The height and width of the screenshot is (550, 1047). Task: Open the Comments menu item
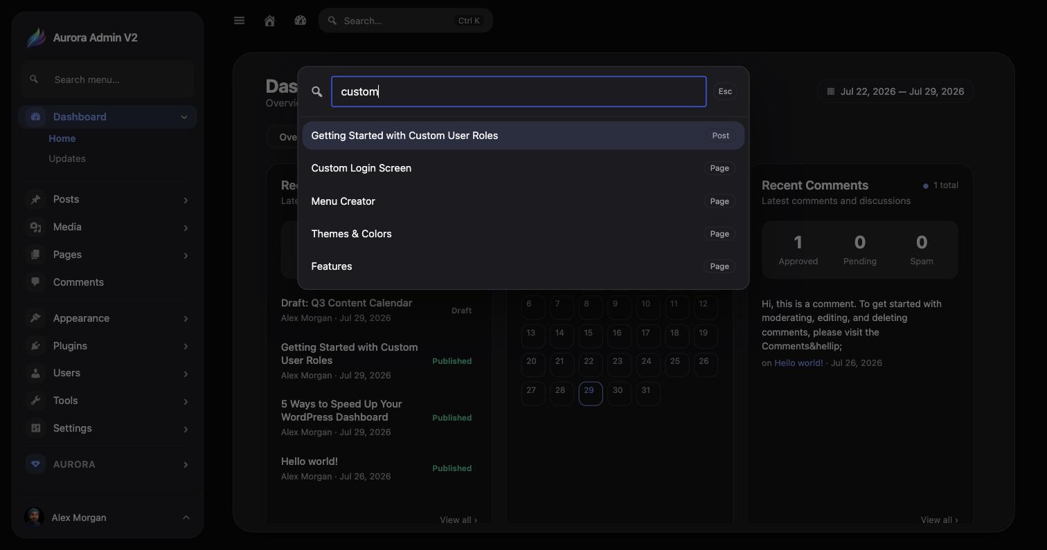(x=107, y=282)
